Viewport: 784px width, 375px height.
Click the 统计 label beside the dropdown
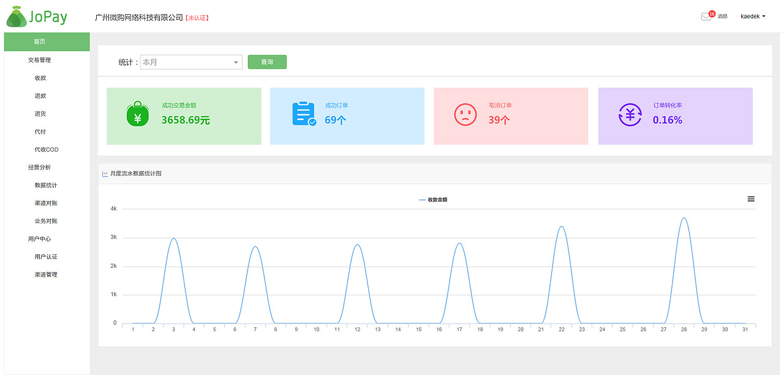[127, 63]
